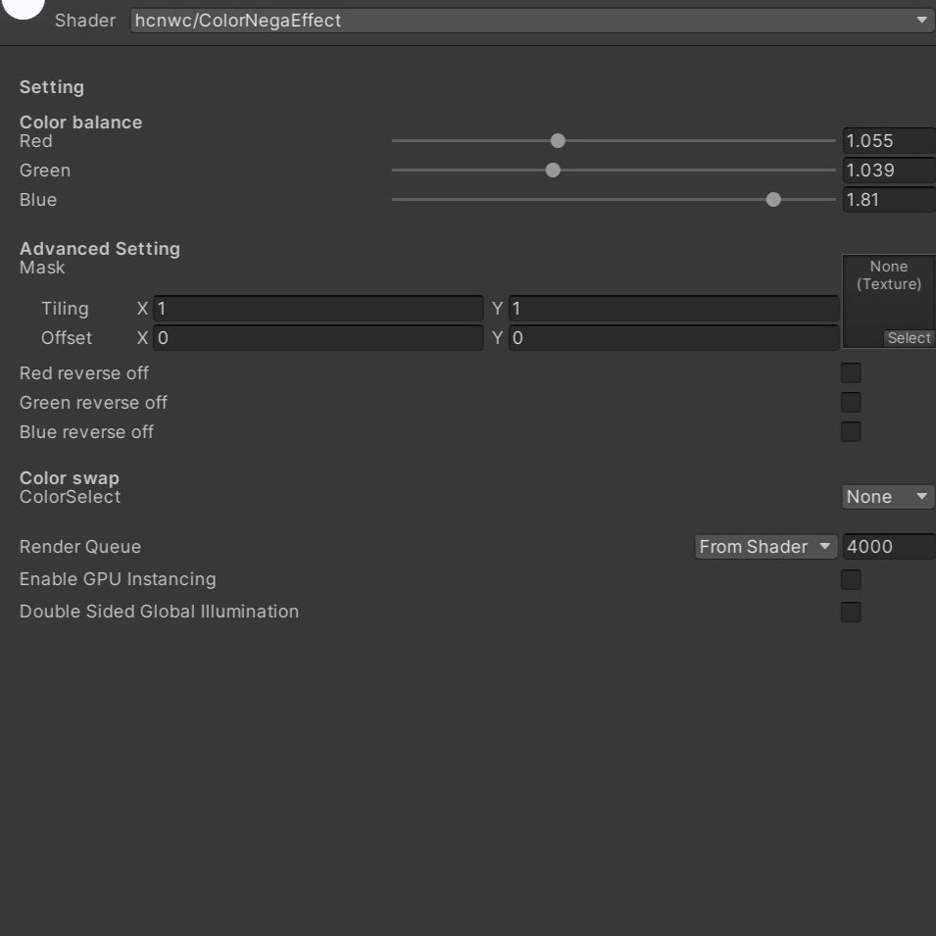Click the material preview sphere icon
936x936 pixels.
pyautogui.click(x=23, y=7)
